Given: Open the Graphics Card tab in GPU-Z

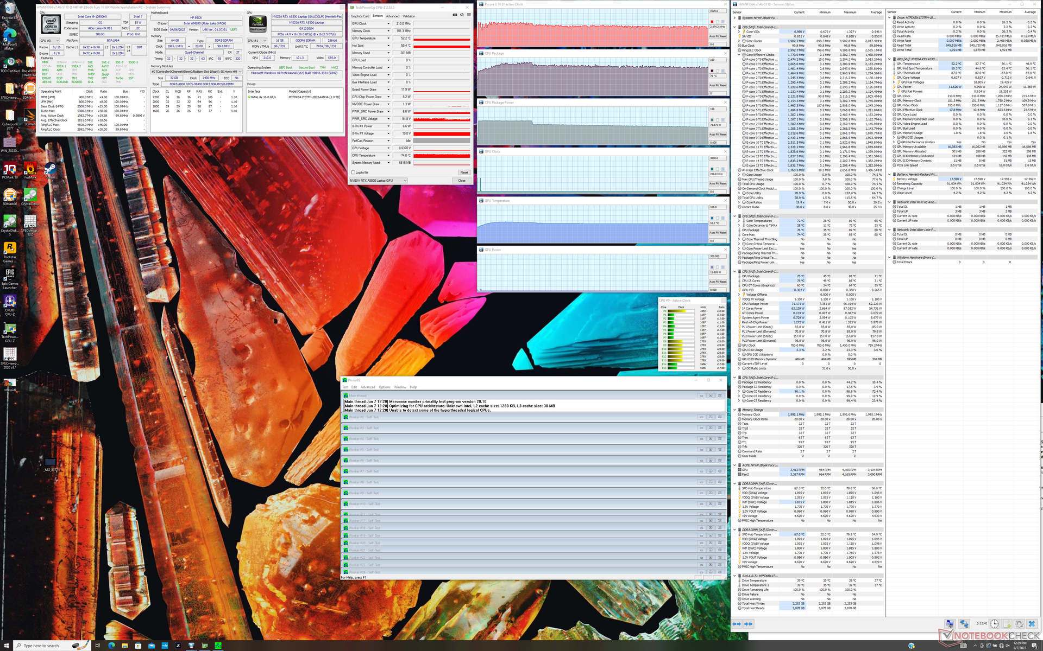Looking at the screenshot, I should [x=360, y=16].
